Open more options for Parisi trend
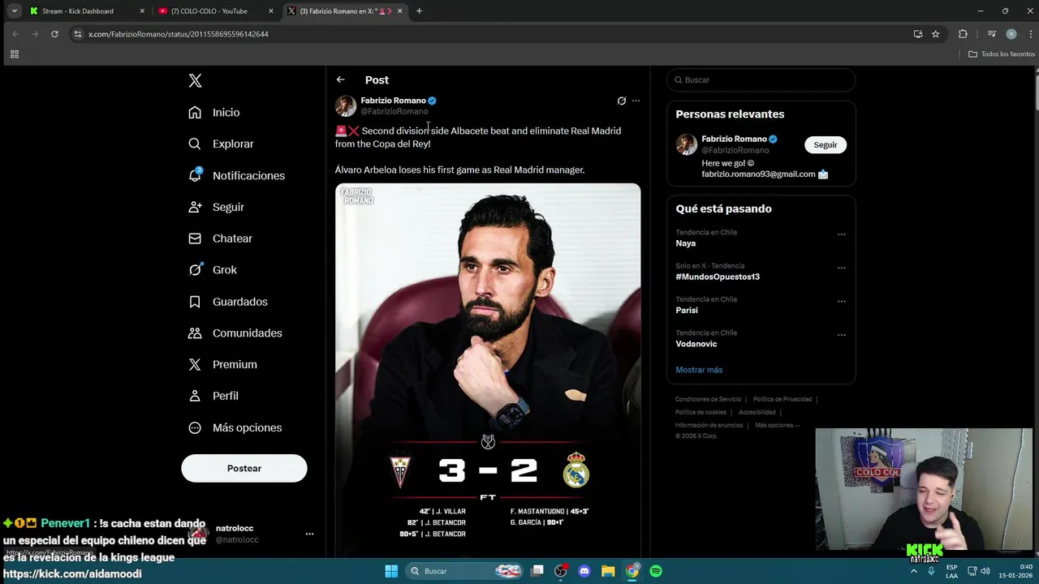1039x584 pixels. 842,301
